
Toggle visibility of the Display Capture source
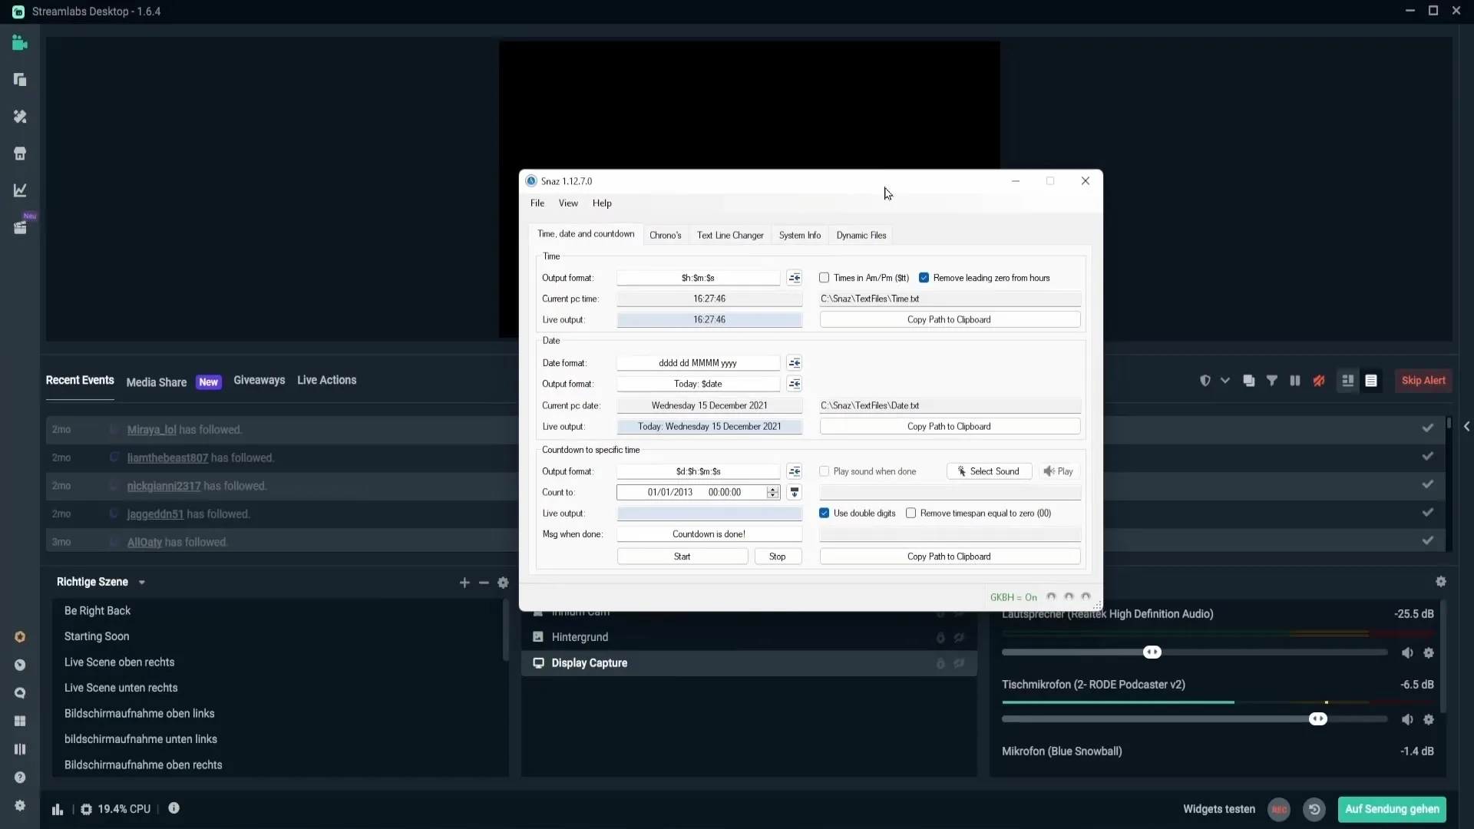(960, 663)
